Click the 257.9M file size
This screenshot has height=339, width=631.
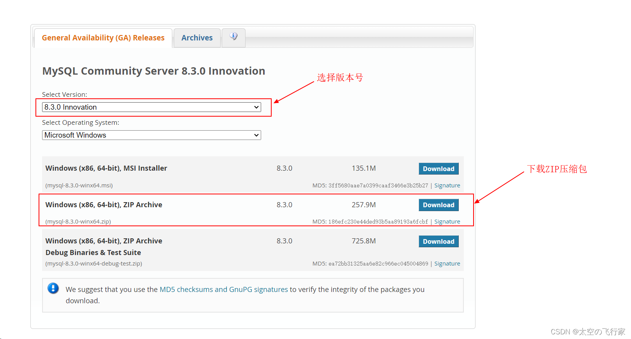tap(364, 205)
